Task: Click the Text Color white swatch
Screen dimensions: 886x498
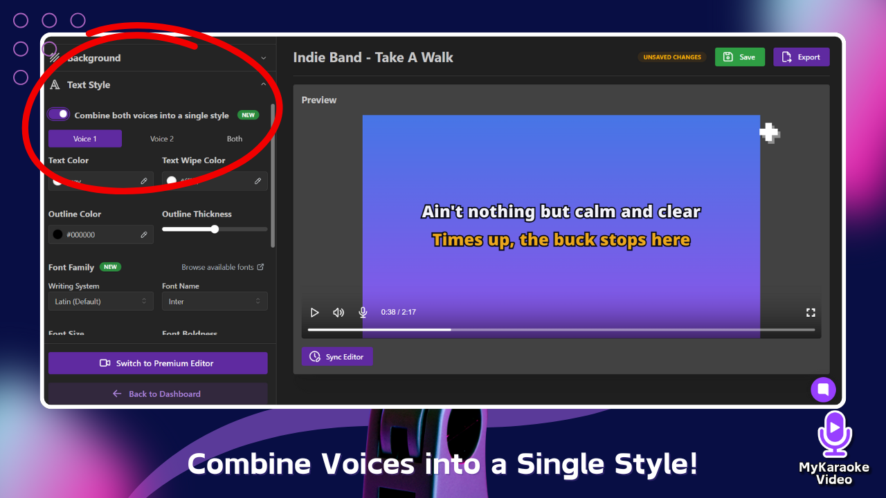Action: pyautogui.click(x=58, y=181)
